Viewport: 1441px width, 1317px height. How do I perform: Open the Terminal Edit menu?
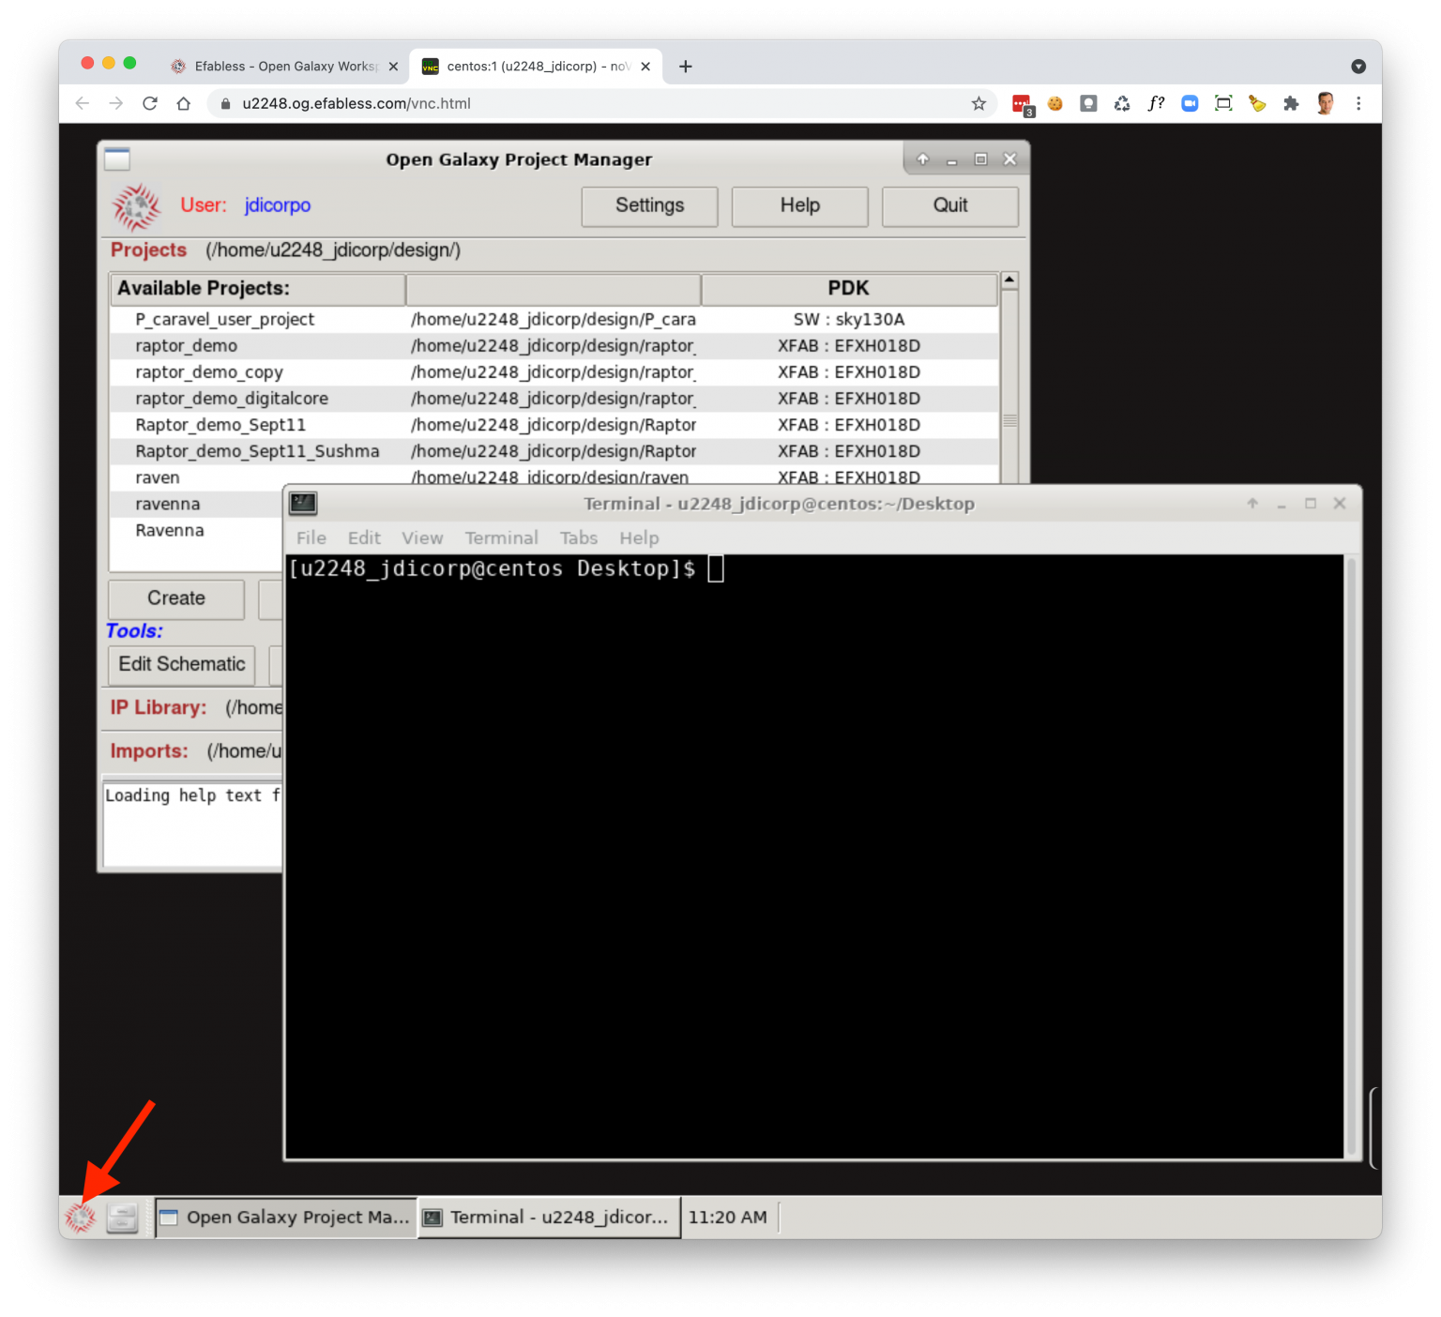click(364, 537)
